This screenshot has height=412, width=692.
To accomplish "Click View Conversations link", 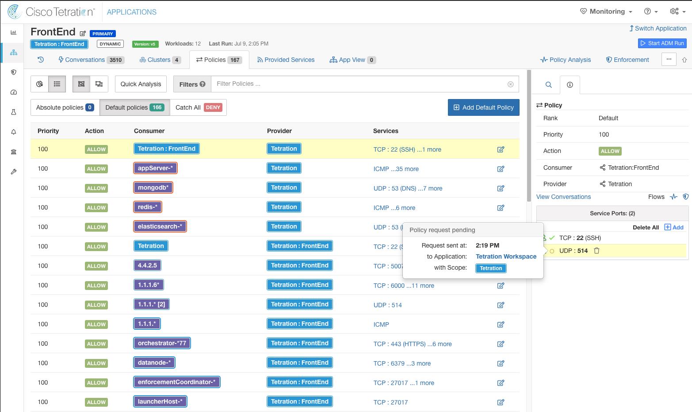I will (x=563, y=197).
